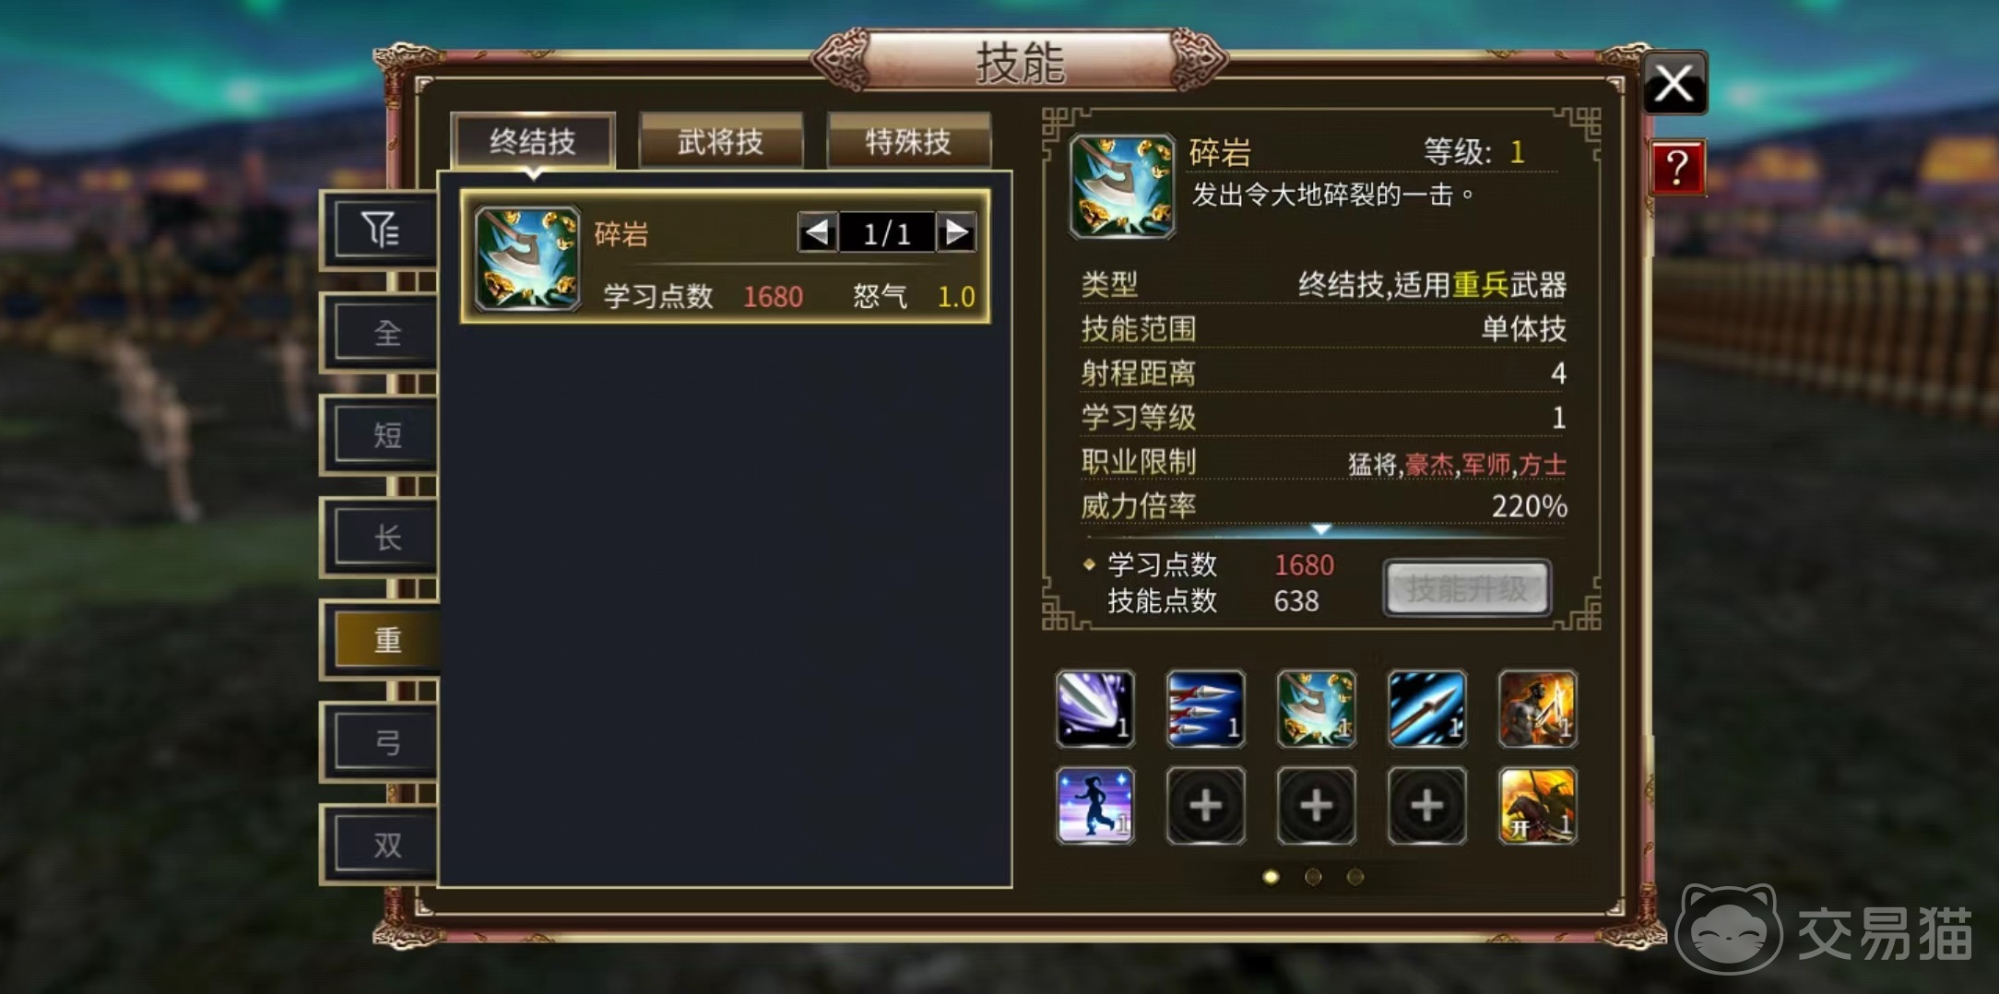Close the 技能 window
Viewport: 1999px width, 994px height.
click(x=1674, y=84)
